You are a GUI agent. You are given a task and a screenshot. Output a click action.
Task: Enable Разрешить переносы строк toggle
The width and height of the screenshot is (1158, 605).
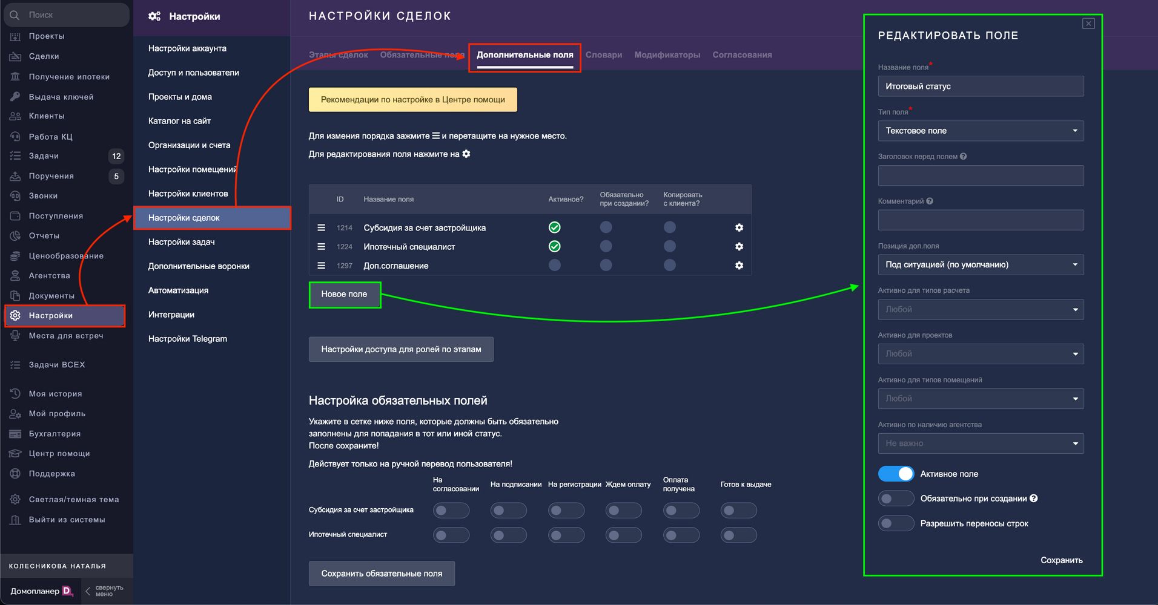pyautogui.click(x=896, y=523)
